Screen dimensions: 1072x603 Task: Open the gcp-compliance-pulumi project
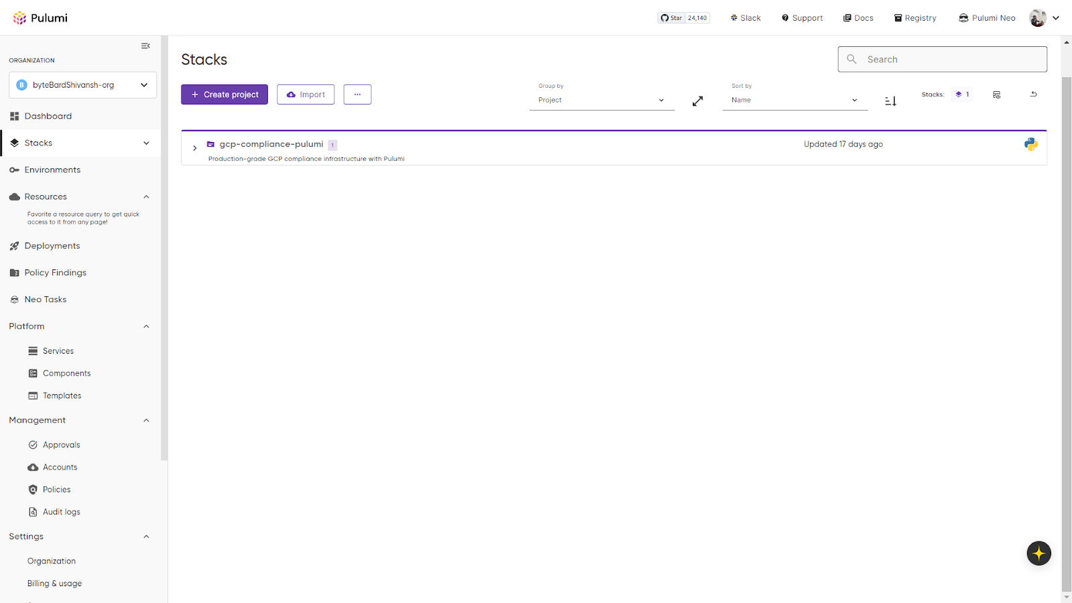pos(271,144)
